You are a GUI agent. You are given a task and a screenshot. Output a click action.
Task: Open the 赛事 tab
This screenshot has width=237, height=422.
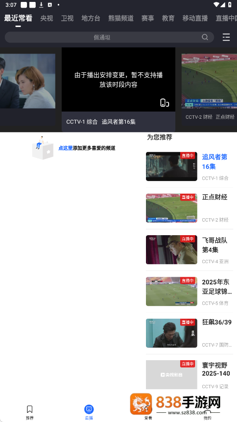[x=147, y=18]
